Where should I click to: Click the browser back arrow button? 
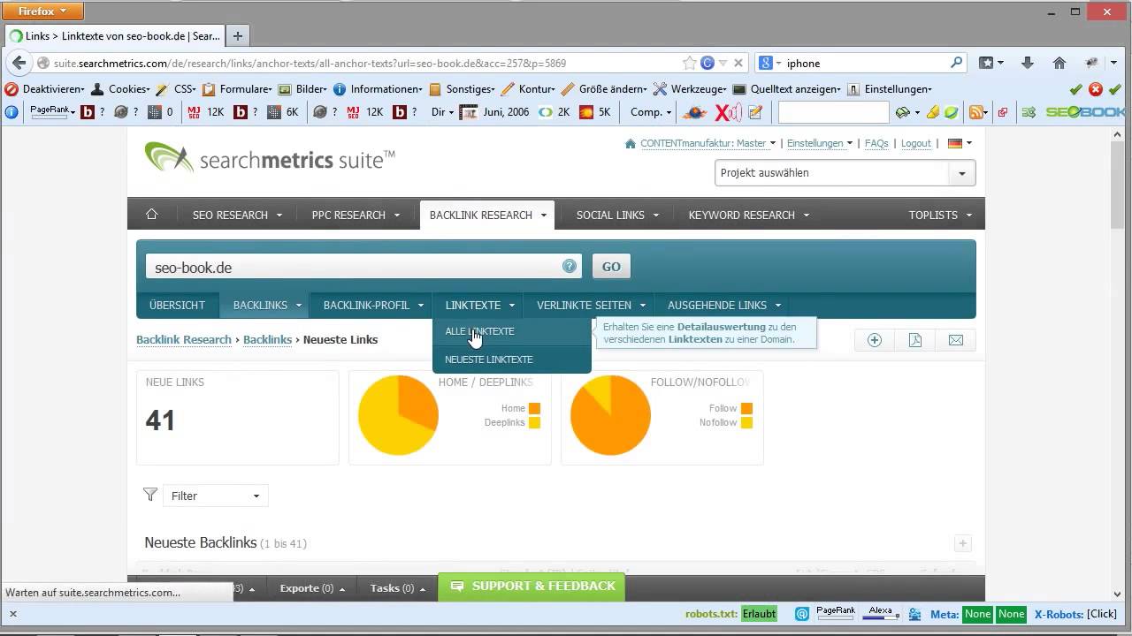pos(19,63)
